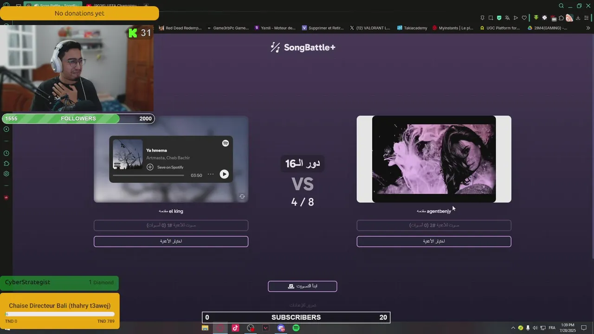Open Windows notification center icon

pyautogui.click(x=584, y=328)
